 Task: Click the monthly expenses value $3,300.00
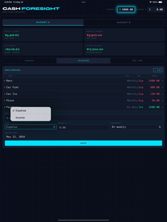pos(94,35)
